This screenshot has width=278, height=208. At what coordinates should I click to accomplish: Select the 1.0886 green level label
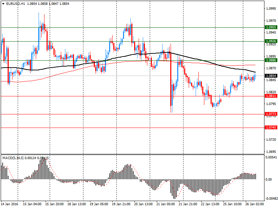(x=271, y=60)
